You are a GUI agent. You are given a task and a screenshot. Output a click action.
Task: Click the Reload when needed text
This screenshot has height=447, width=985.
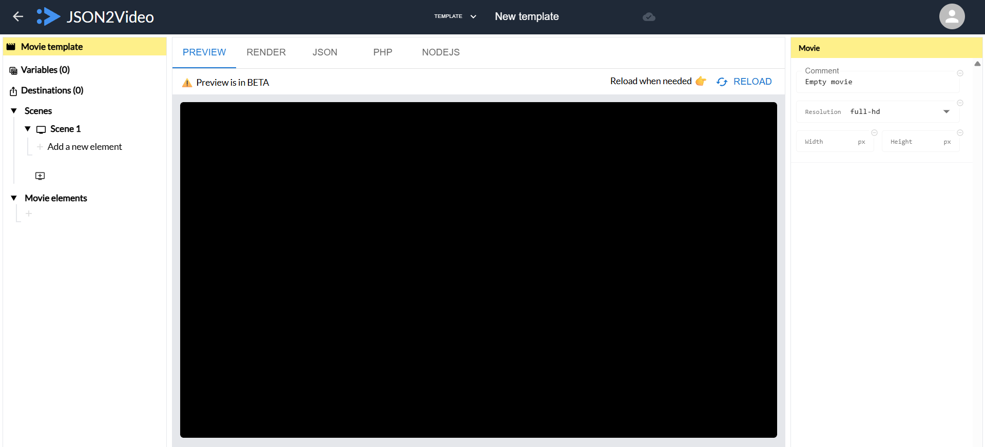click(x=651, y=81)
